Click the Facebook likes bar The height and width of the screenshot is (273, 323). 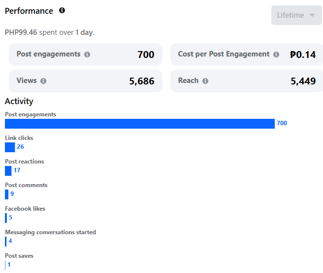tap(6, 218)
